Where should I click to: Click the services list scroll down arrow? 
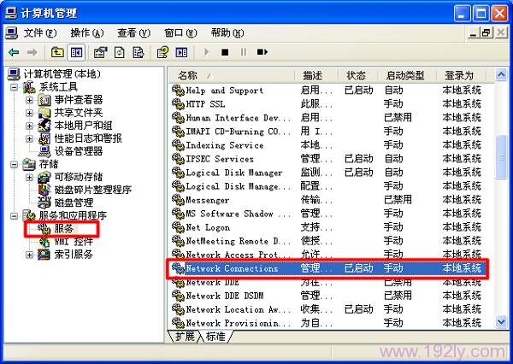(501, 322)
